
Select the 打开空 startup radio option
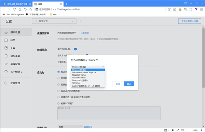click(x=58, y=85)
